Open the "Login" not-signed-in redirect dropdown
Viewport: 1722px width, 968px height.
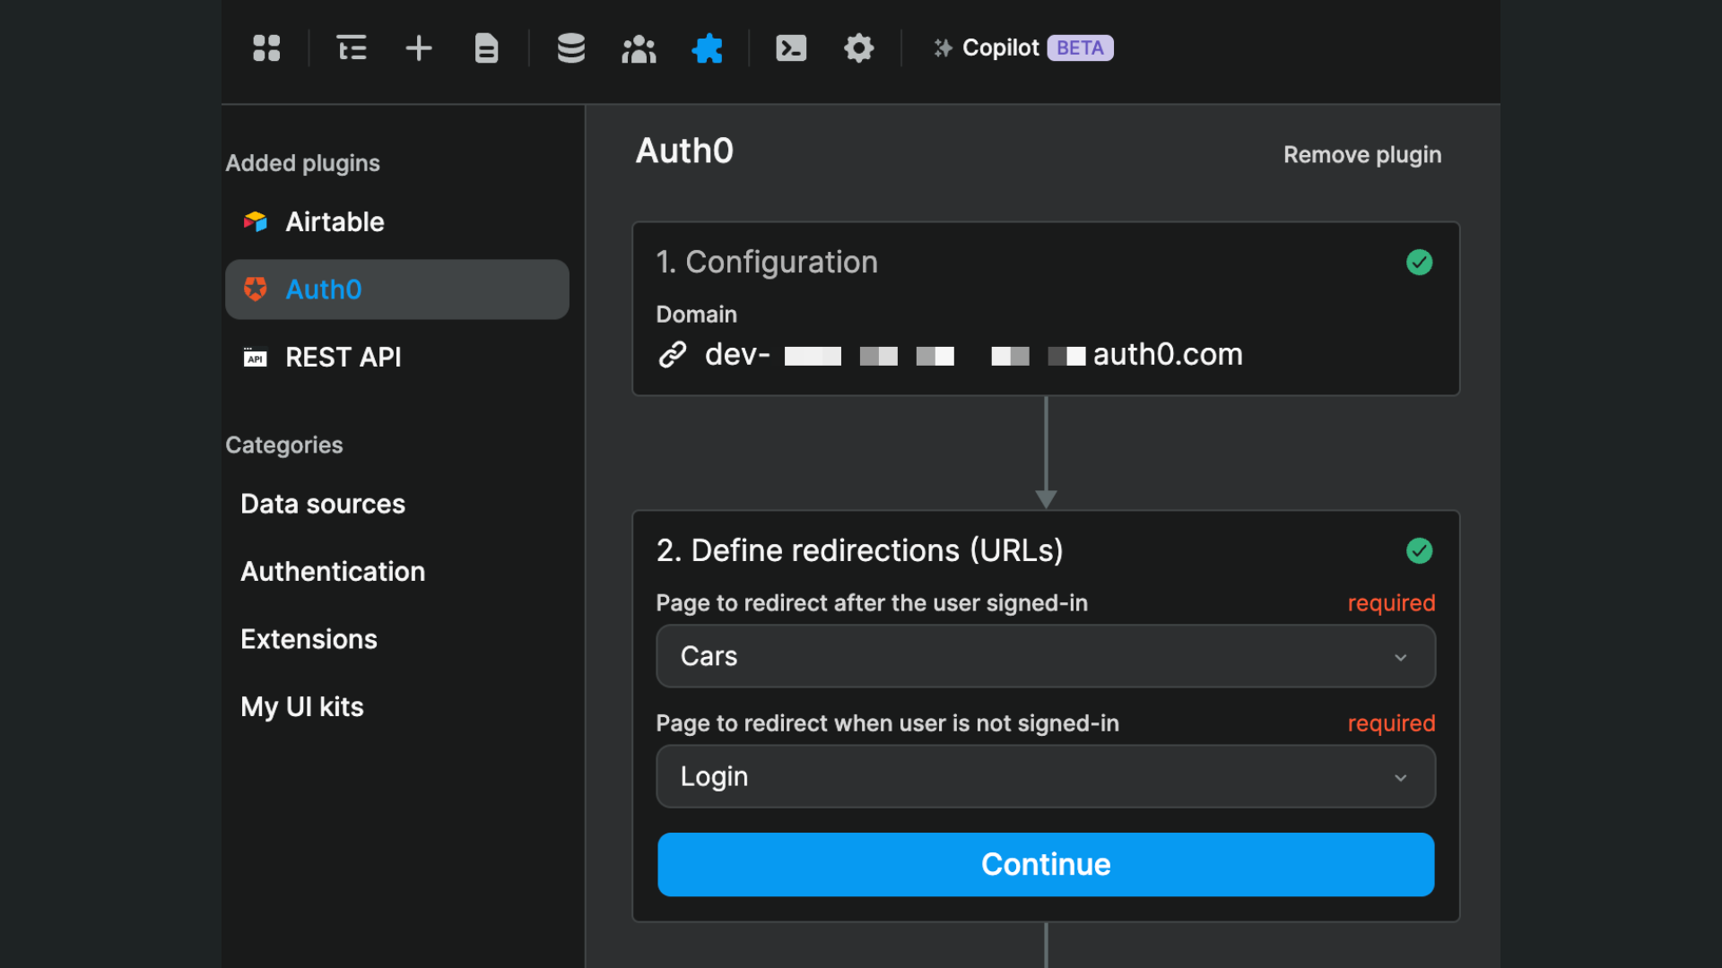point(1045,776)
